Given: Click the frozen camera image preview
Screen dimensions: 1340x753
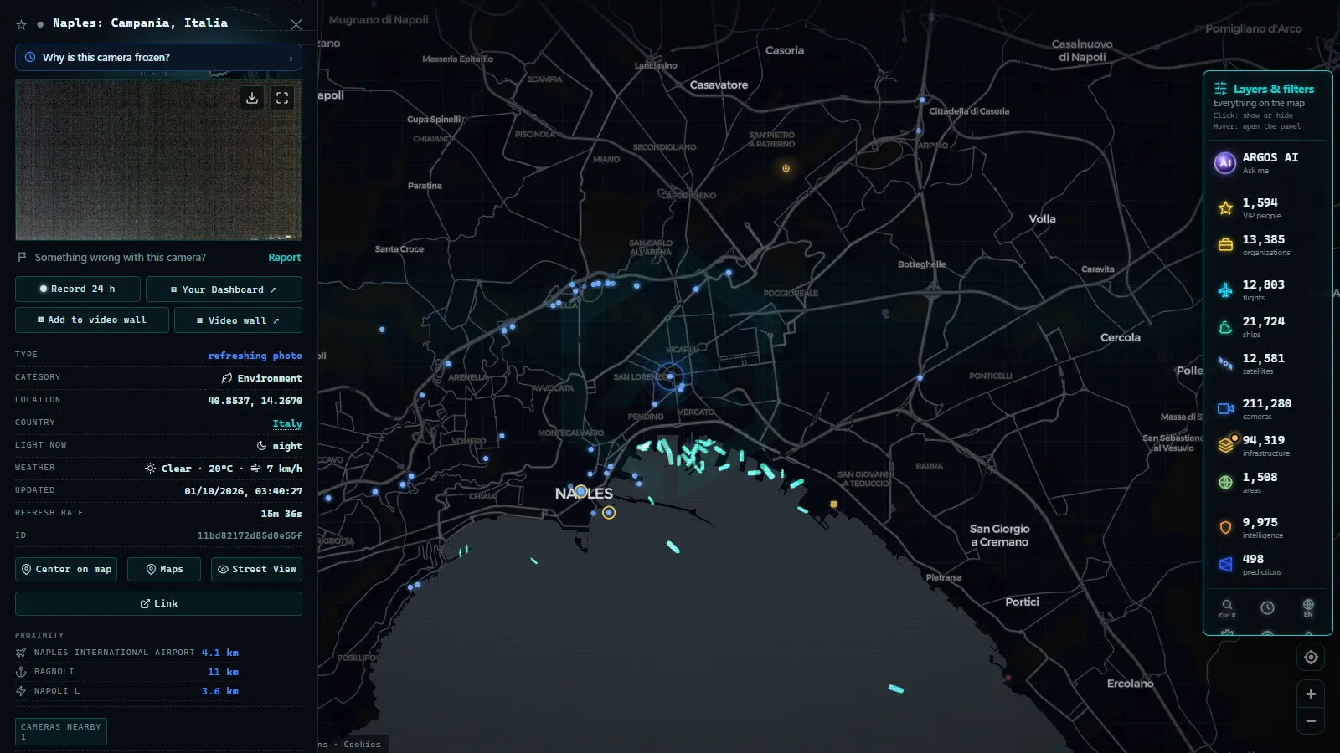Looking at the screenshot, I should [x=158, y=160].
